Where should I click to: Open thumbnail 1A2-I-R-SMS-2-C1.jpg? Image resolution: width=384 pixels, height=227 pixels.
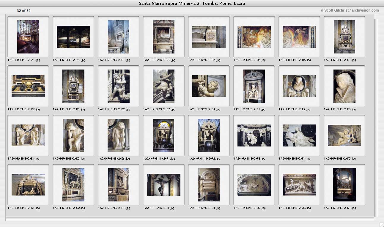(344, 37)
